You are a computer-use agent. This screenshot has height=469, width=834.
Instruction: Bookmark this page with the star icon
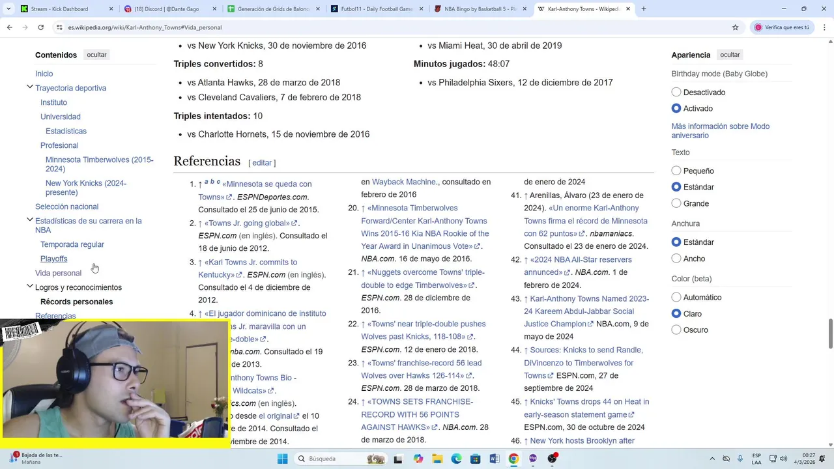tap(735, 27)
